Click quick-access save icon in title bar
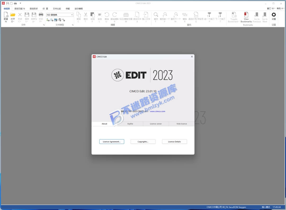 coord(8,3)
